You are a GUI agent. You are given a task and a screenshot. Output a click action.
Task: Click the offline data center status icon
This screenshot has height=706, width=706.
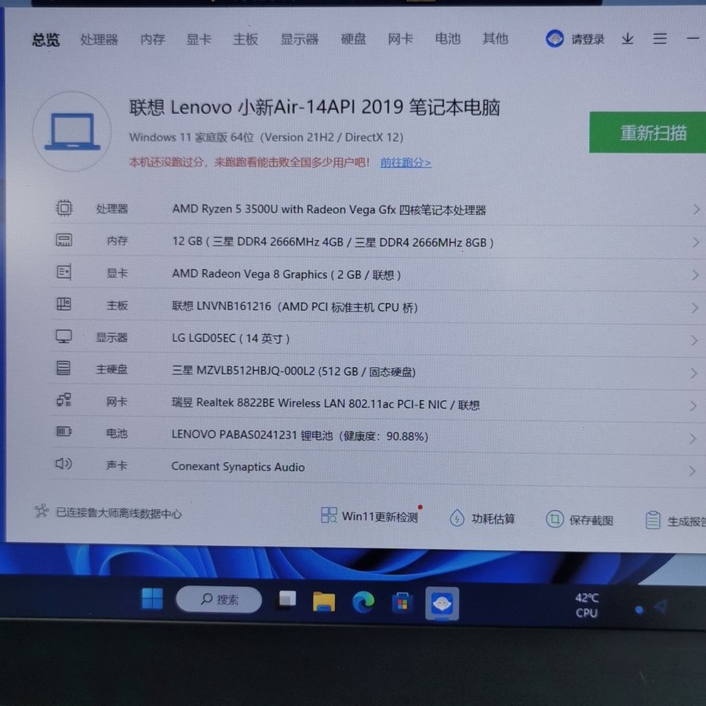click(x=42, y=511)
